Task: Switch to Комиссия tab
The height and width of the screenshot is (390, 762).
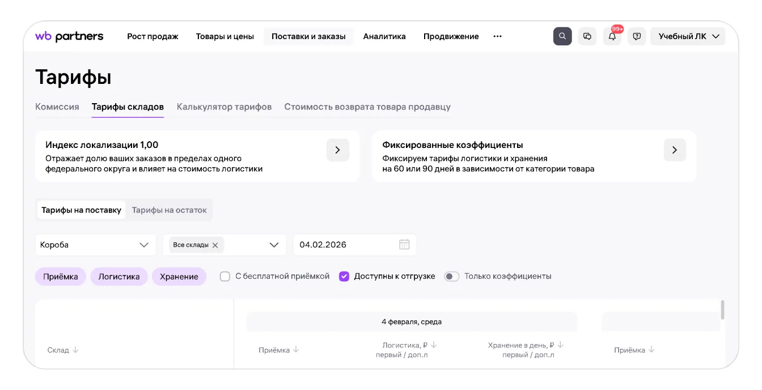Action: (x=57, y=107)
